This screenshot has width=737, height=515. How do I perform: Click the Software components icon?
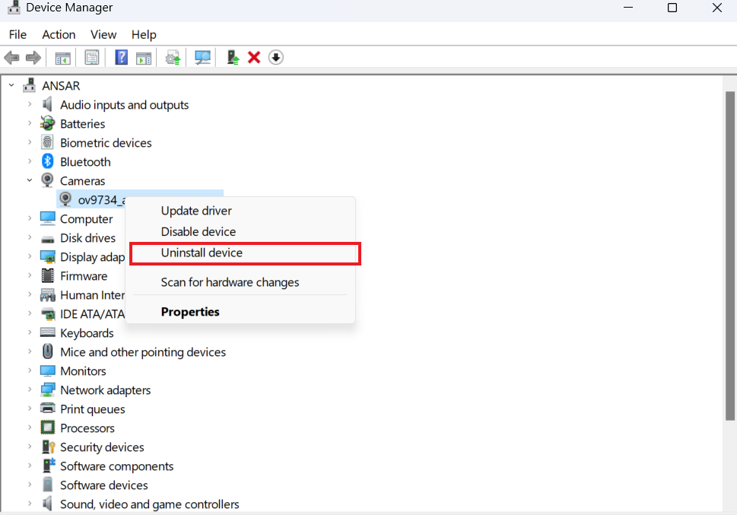tap(49, 465)
